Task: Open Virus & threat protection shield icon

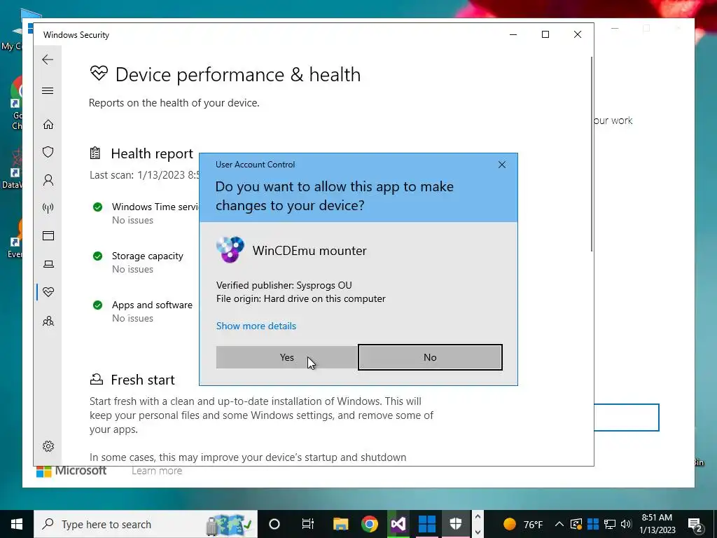Action: click(x=48, y=152)
